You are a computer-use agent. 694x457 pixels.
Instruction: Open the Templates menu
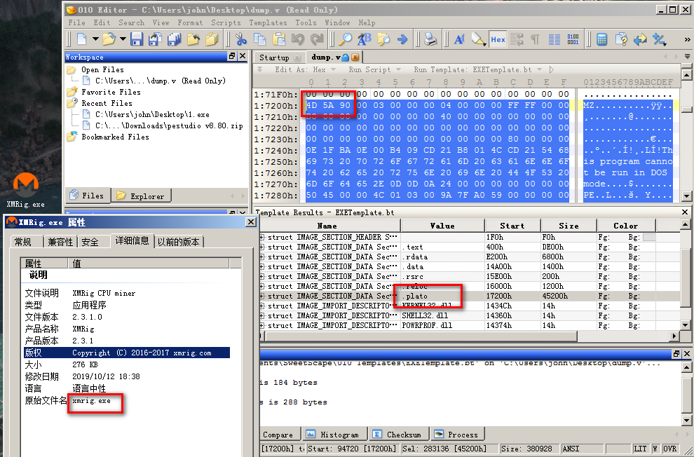tap(268, 22)
